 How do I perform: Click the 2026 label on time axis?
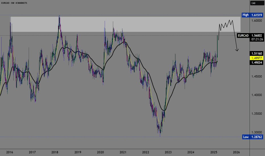point(236,152)
